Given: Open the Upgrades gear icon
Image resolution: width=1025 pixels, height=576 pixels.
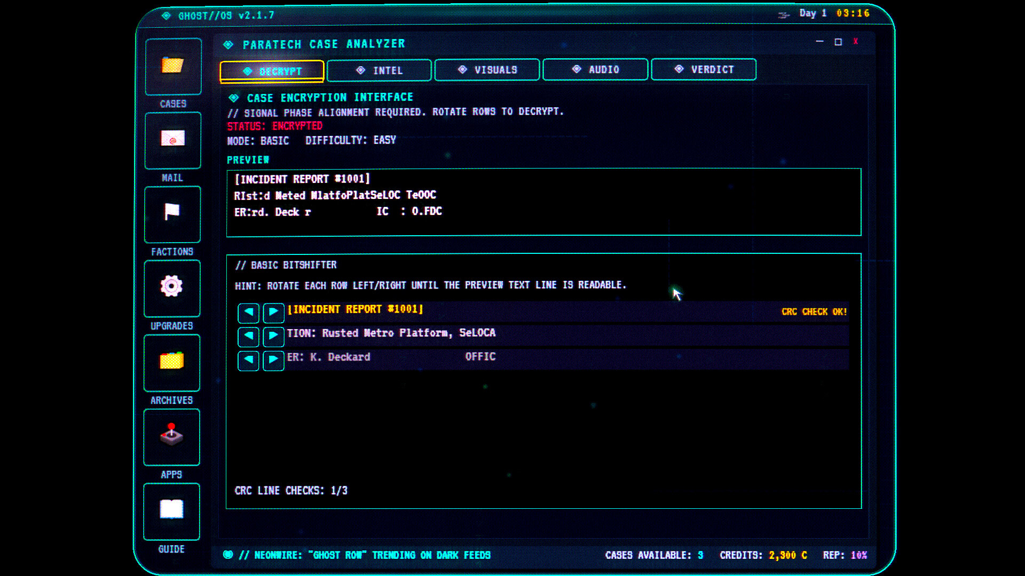Looking at the screenshot, I should [172, 287].
